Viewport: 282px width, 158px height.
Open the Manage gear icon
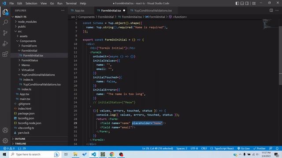pos(5,140)
